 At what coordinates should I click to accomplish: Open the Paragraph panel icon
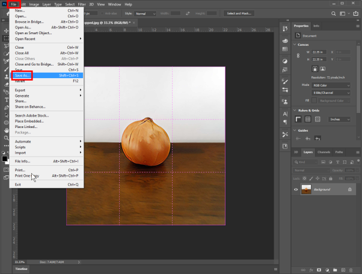[285, 122]
